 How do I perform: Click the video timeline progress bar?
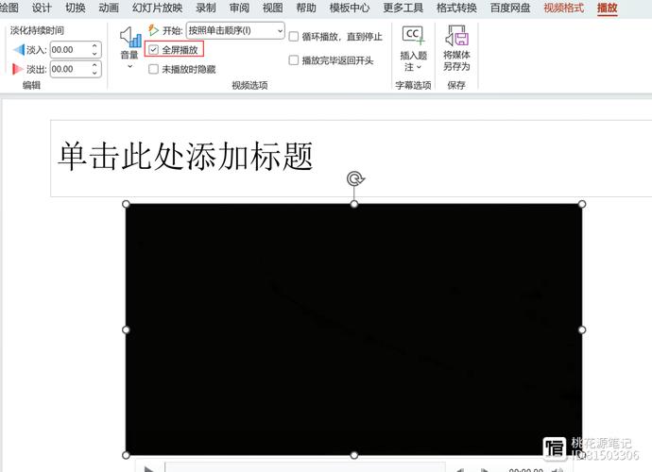pos(305,467)
